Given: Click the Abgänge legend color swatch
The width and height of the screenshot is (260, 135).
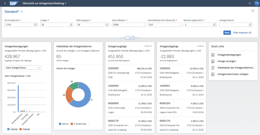Looking at the screenshot, I should click(x=20, y=129).
